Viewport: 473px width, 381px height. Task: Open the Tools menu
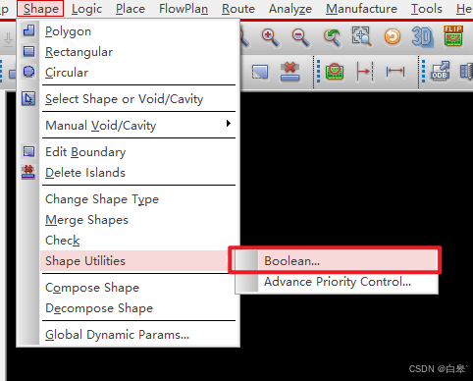(x=427, y=9)
